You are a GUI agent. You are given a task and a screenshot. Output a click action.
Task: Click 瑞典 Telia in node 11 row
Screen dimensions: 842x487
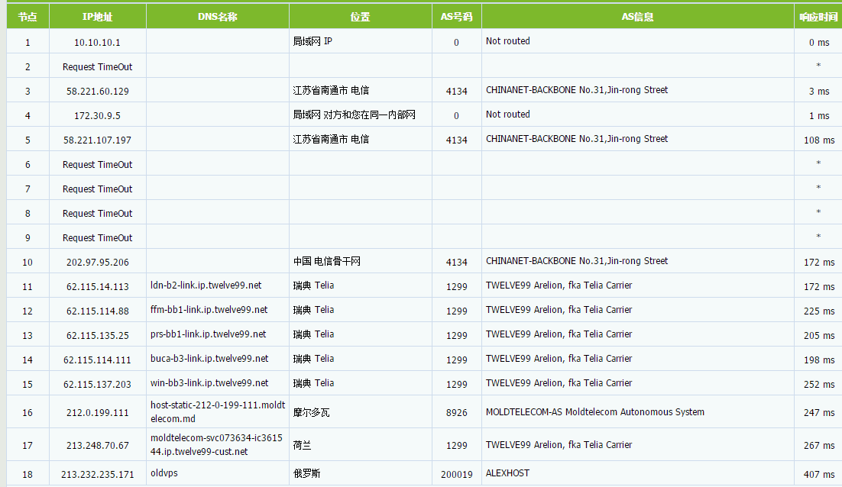(313, 286)
